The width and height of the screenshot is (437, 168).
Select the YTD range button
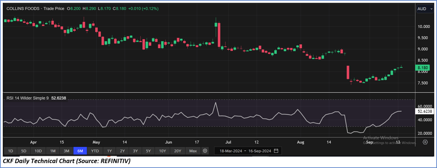tap(95, 151)
